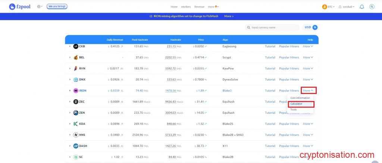Click the DASH coin icon

[76, 146]
